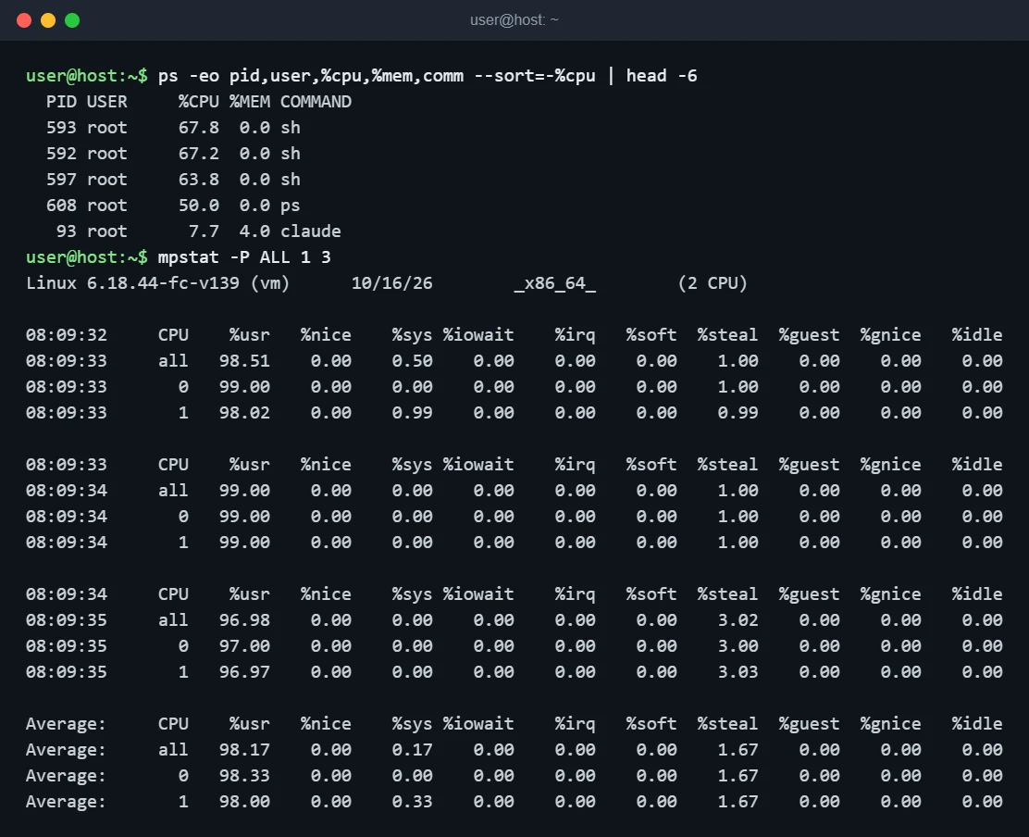Click the '_x86_64_' architecture text
1029x837 pixels.
[554, 283]
